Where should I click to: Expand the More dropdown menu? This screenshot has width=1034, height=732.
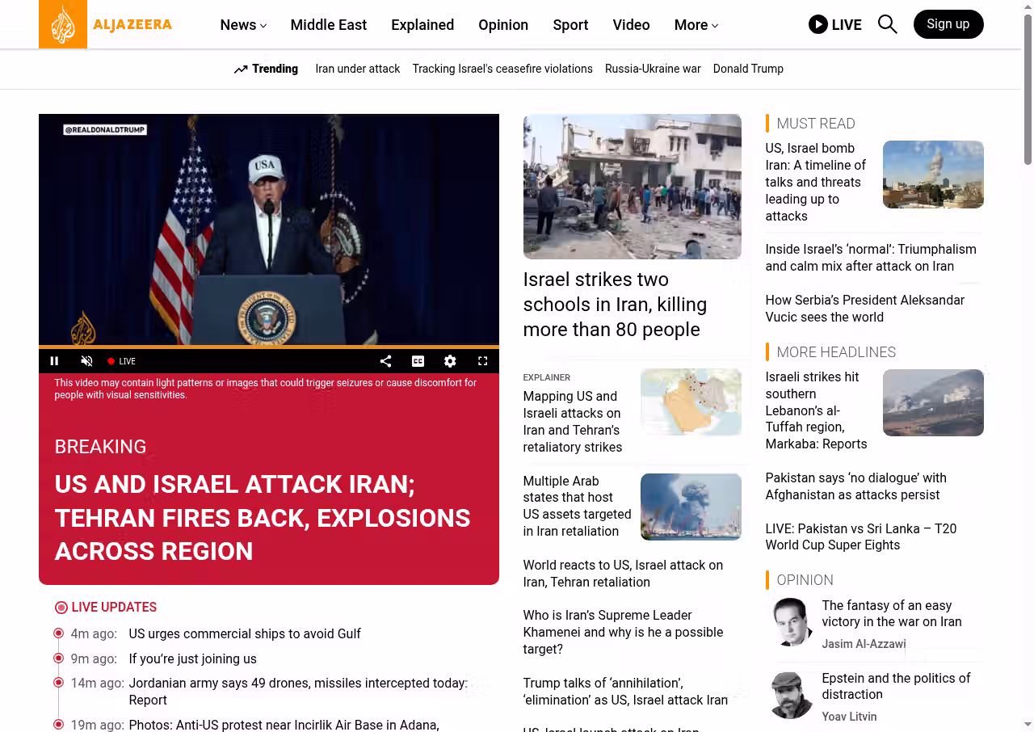coord(696,25)
